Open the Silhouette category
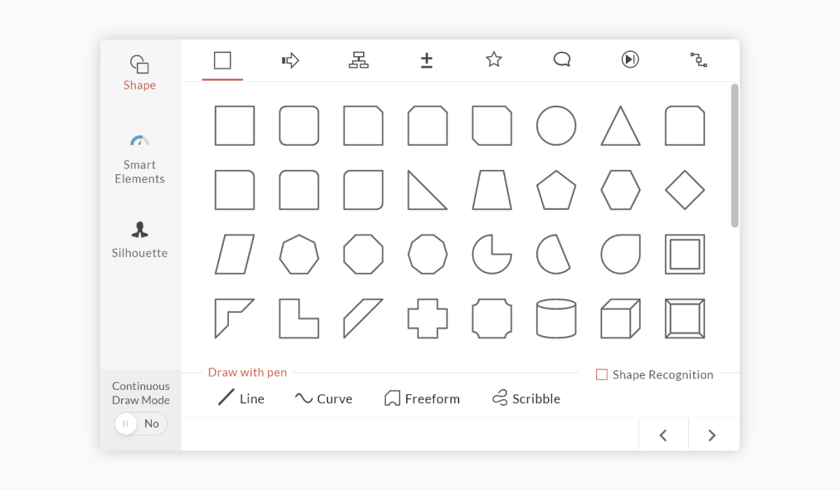The height and width of the screenshot is (490, 840). click(x=139, y=239)
